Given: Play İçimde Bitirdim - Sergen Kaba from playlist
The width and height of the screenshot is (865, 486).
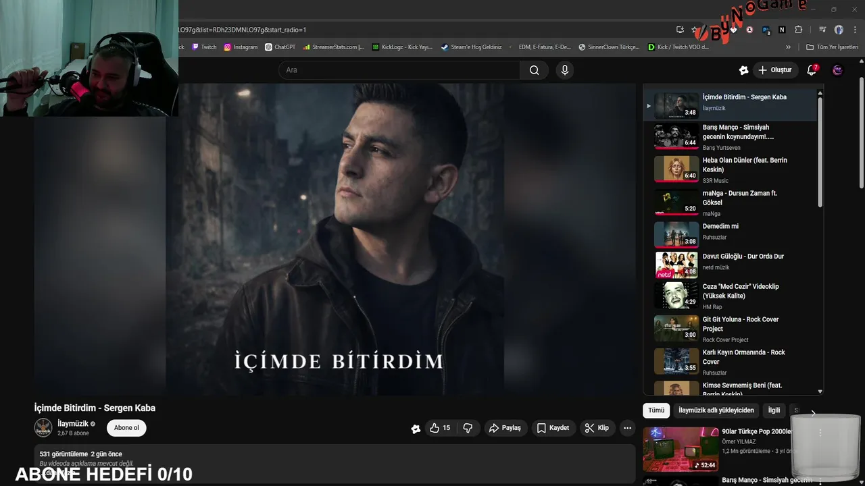Looking at the screenshot, I should tap(730, 105).
